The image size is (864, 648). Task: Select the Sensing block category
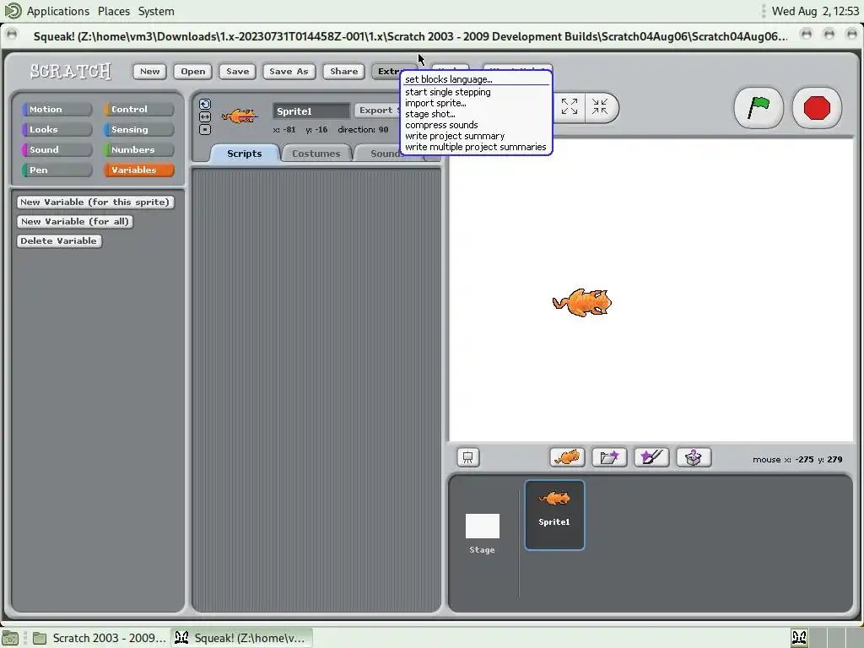(x=139, y=129)
